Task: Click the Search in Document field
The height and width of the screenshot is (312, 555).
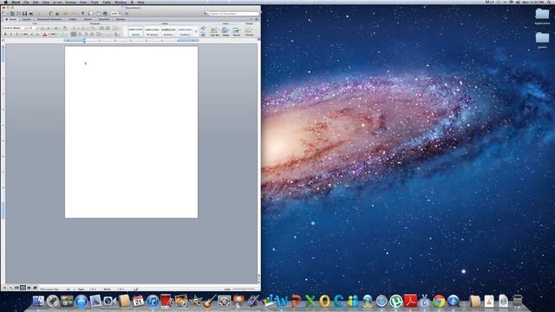Action: 233,14
